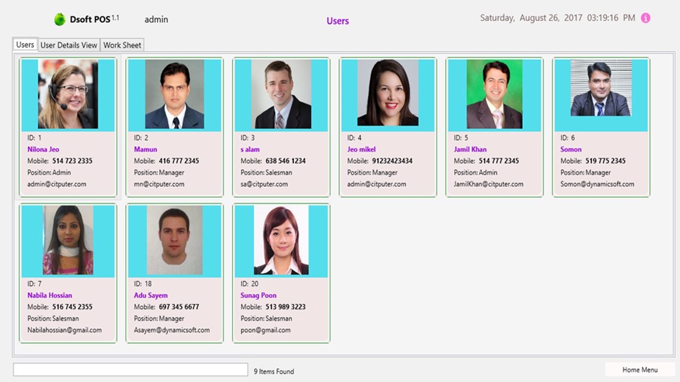The width and height of the screenshot is (680, 382).
Task: Select Adu Sayem's profile picture
Action: coord(174,240)
